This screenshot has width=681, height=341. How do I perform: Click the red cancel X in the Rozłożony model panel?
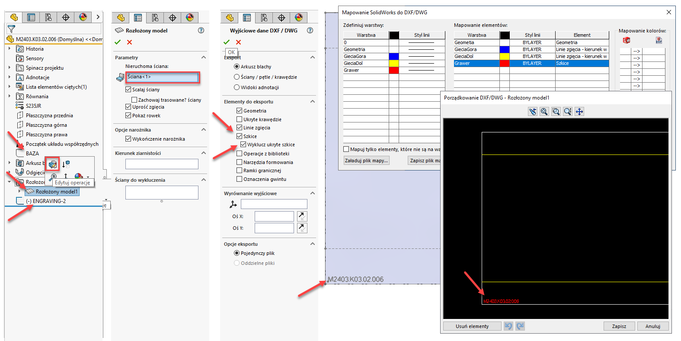tap(129, 42)
